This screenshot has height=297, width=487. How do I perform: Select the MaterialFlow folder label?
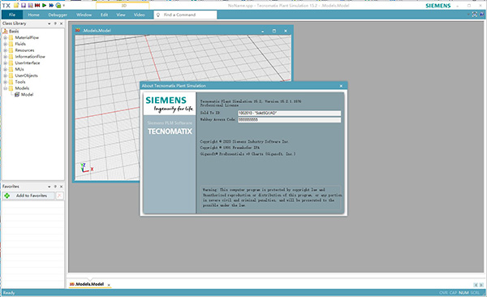[27, 37]
